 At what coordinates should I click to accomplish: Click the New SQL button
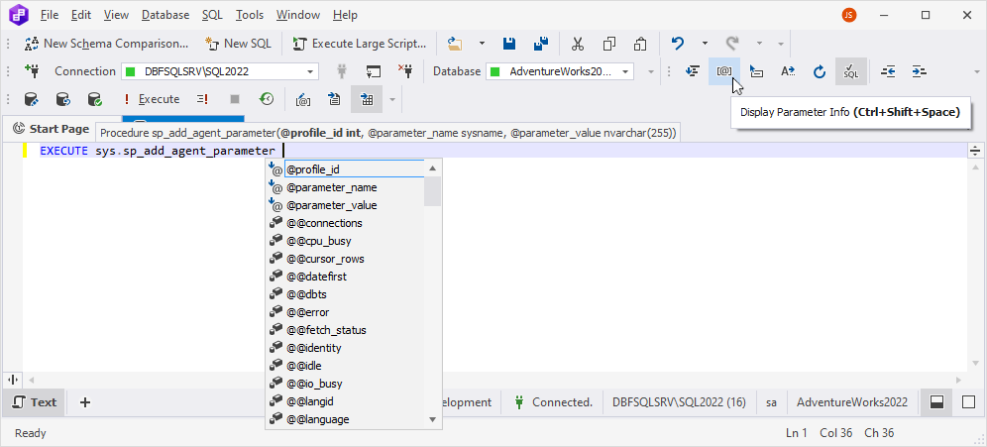[x=239, y=44]
